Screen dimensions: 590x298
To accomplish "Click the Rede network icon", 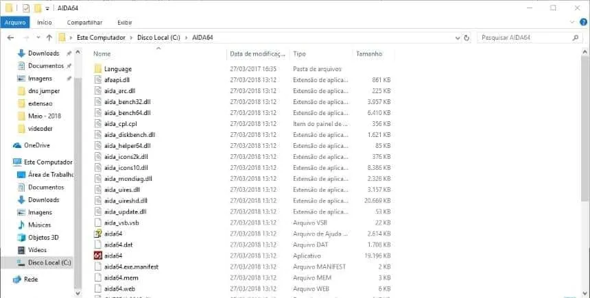I will pos(17,280).
